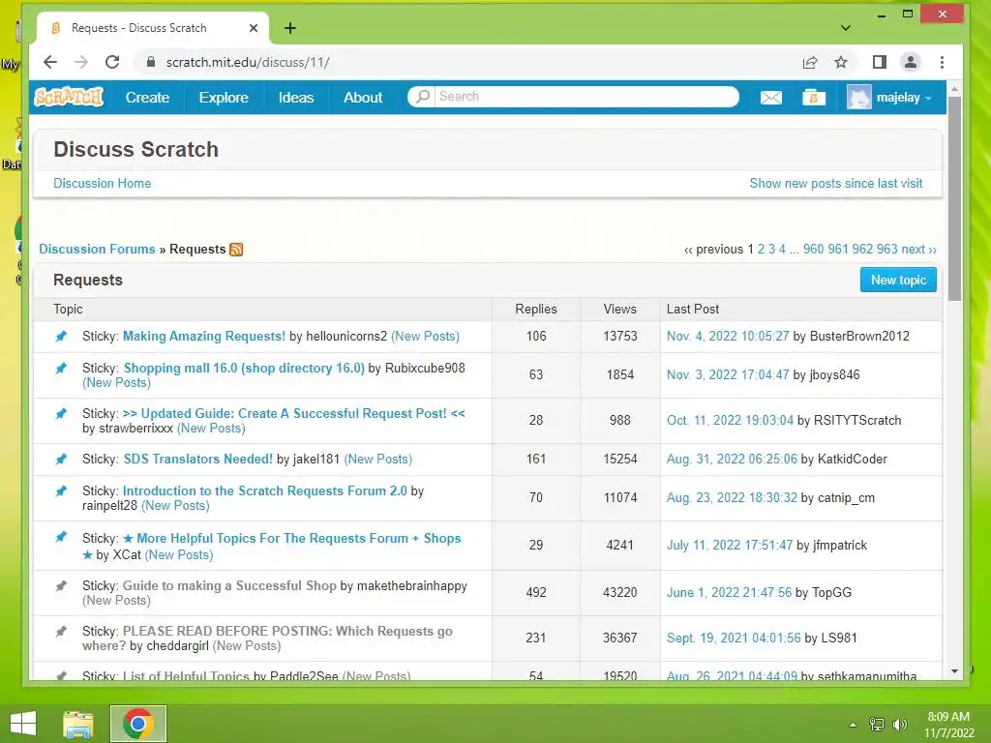The image size is (991, 743).
Task: Open the About menu item
Action: [x=363, y=98]
